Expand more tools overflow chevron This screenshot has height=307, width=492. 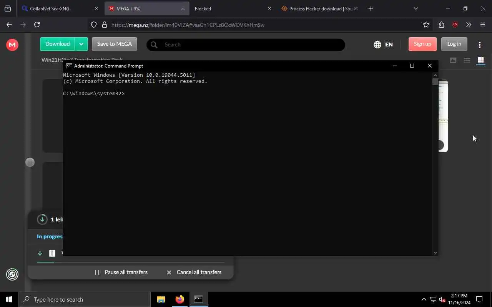point(469,25)
